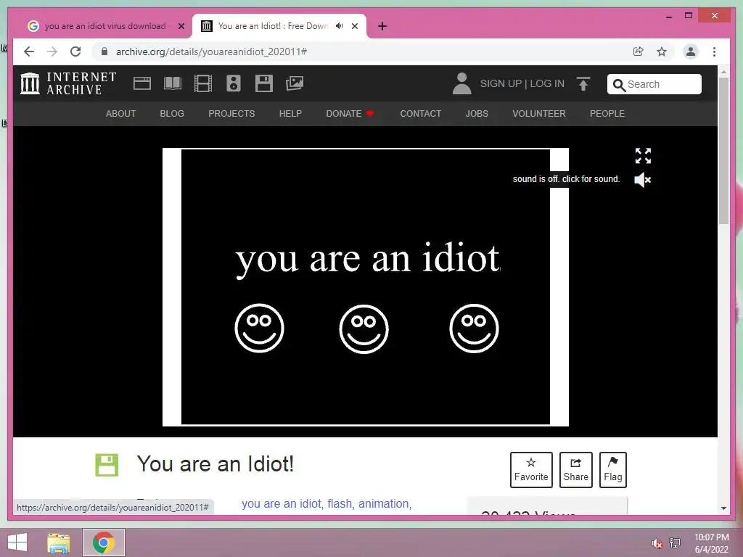Open the Texts book icon
743x557 pixels.
[x=173, y=83]
